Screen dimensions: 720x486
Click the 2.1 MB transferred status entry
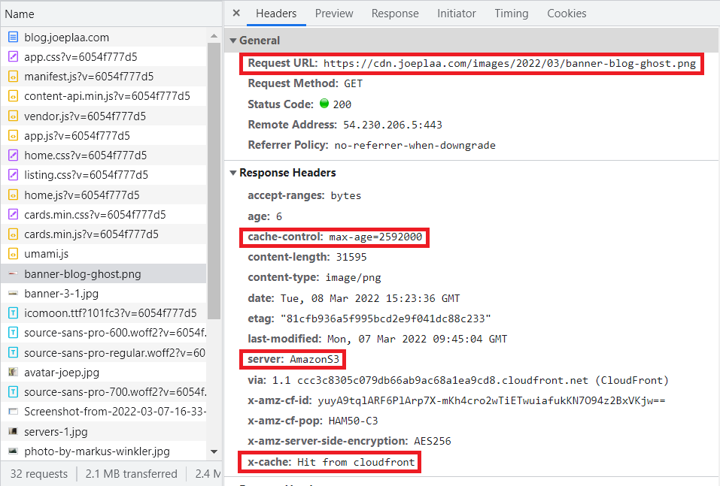pos(132,474)
